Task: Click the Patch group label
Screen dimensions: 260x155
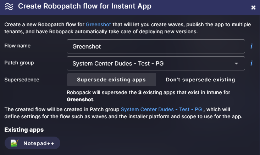Action: click(x=19, y=63)
